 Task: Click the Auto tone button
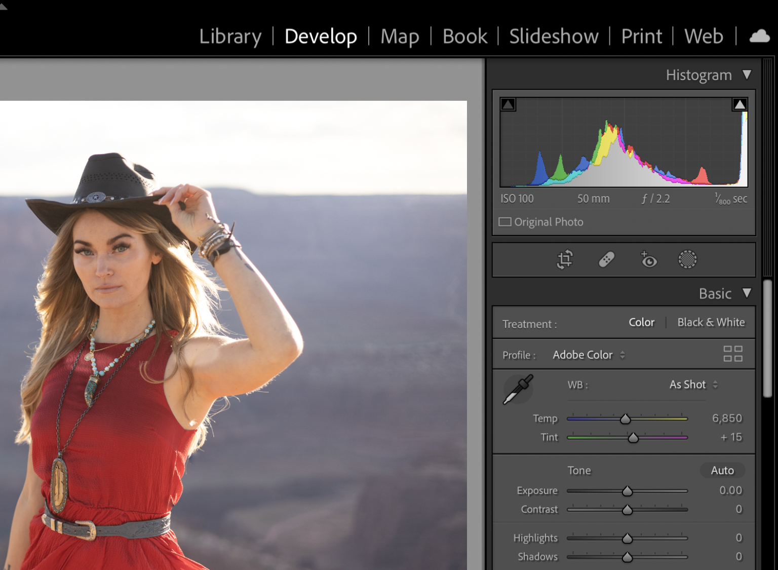coord(722,470)
